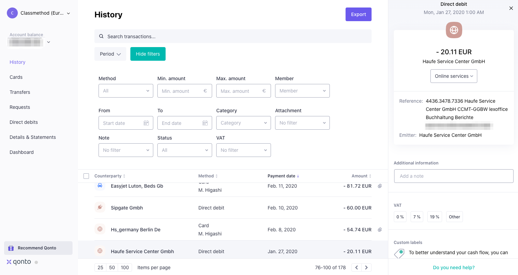Open the Category filter dropdown

[x=244, y=123]
